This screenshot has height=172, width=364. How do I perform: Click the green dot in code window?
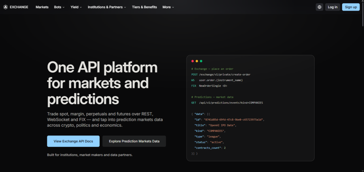(201, 61)
